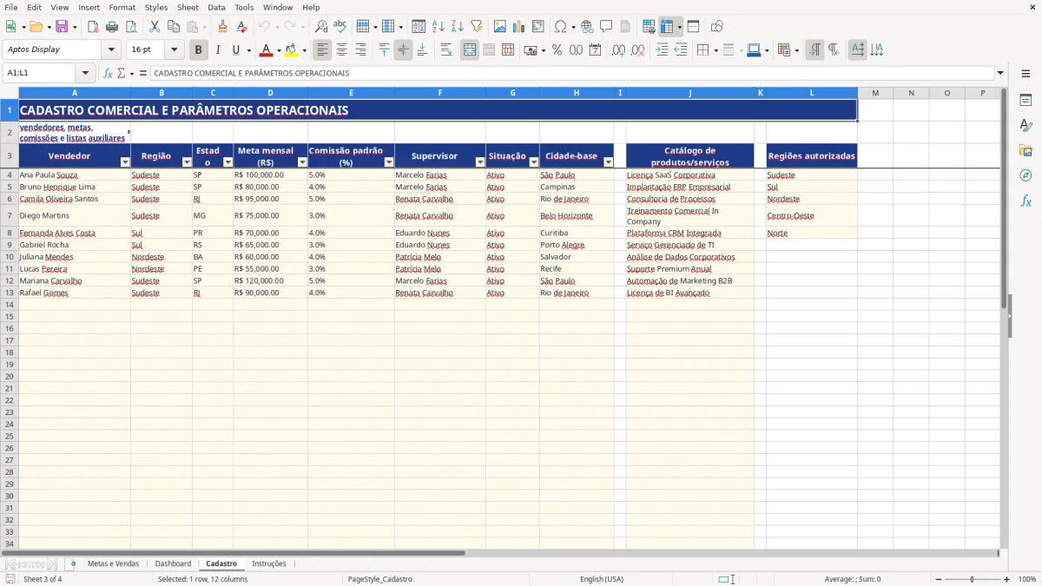Toggle Underline formatting
This screenshot has width=1042, height=586.
(236, 50)
